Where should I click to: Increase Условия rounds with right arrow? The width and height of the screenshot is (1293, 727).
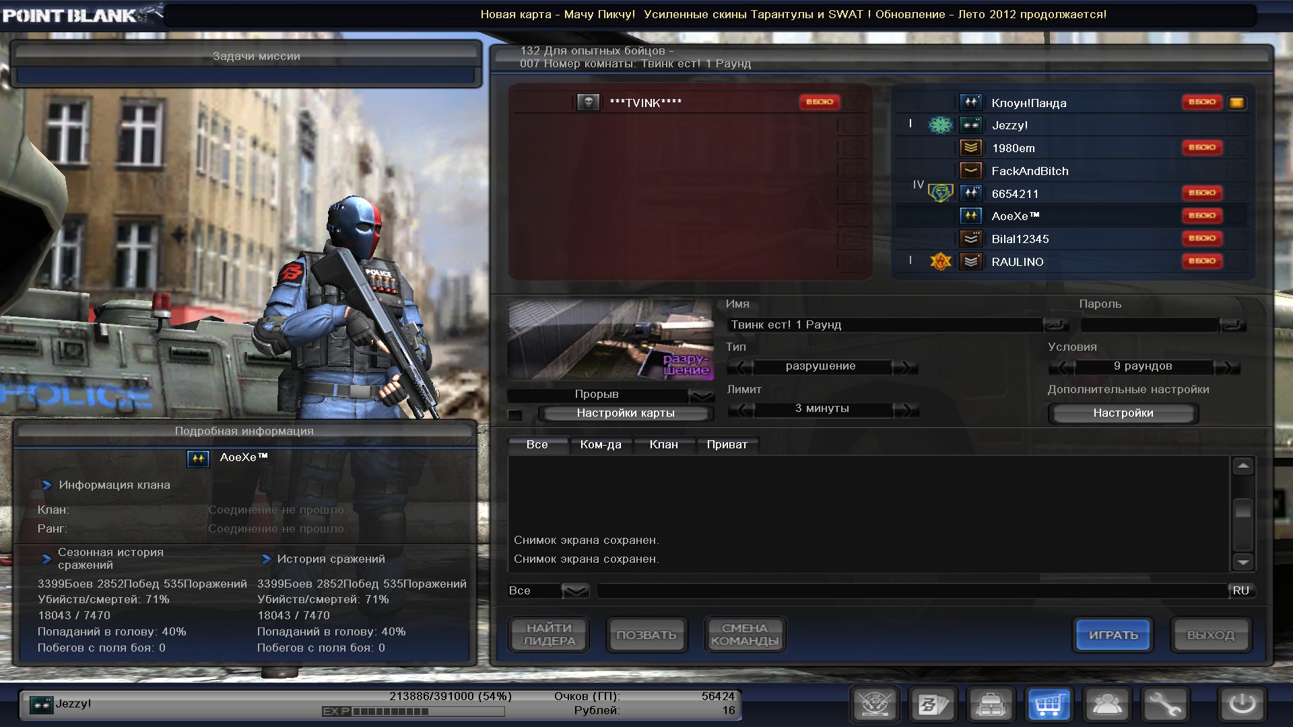[1226, 367]
